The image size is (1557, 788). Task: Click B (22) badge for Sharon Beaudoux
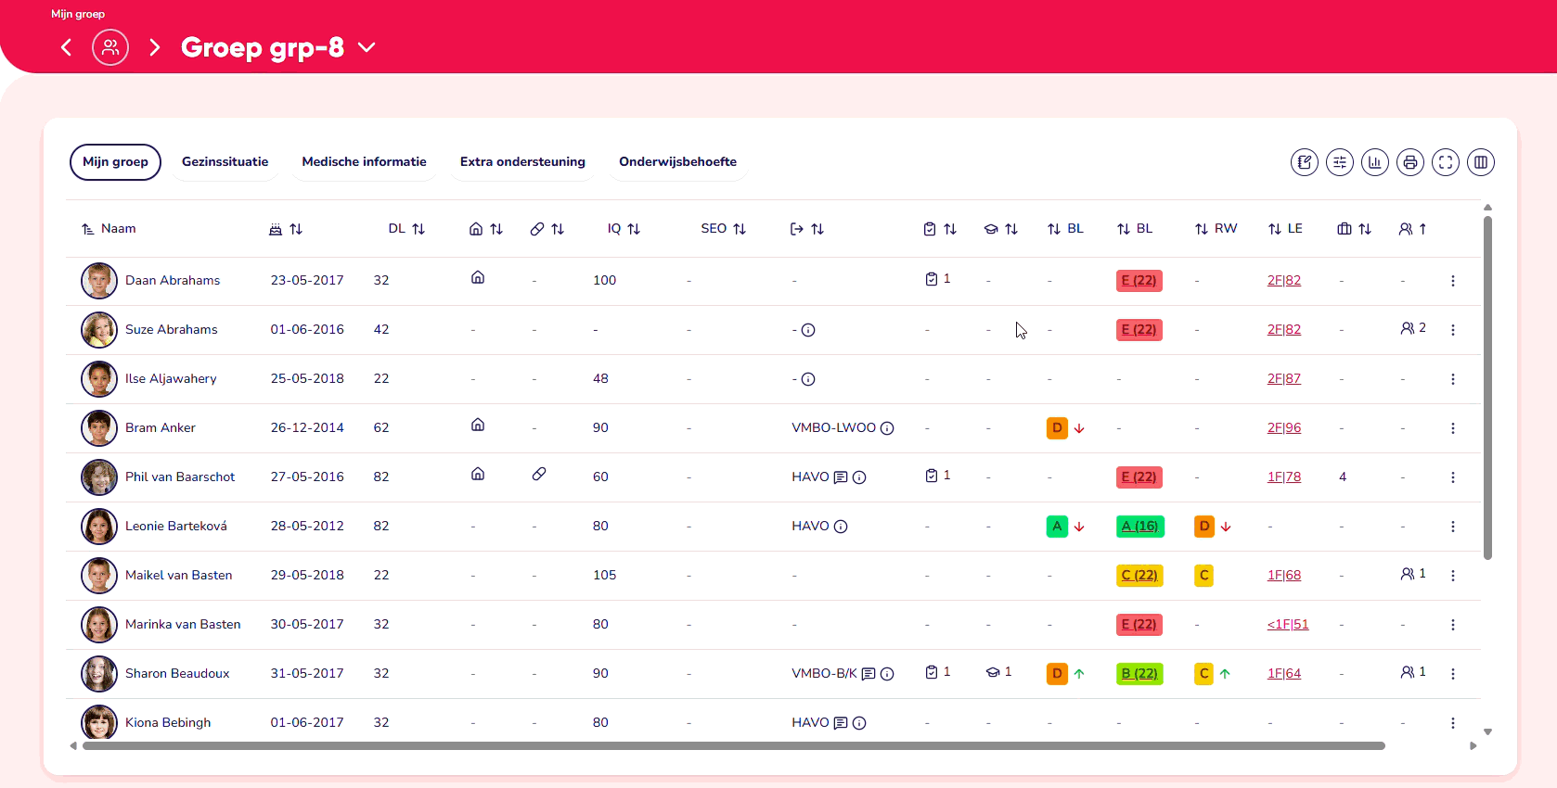coord(1139,674)
